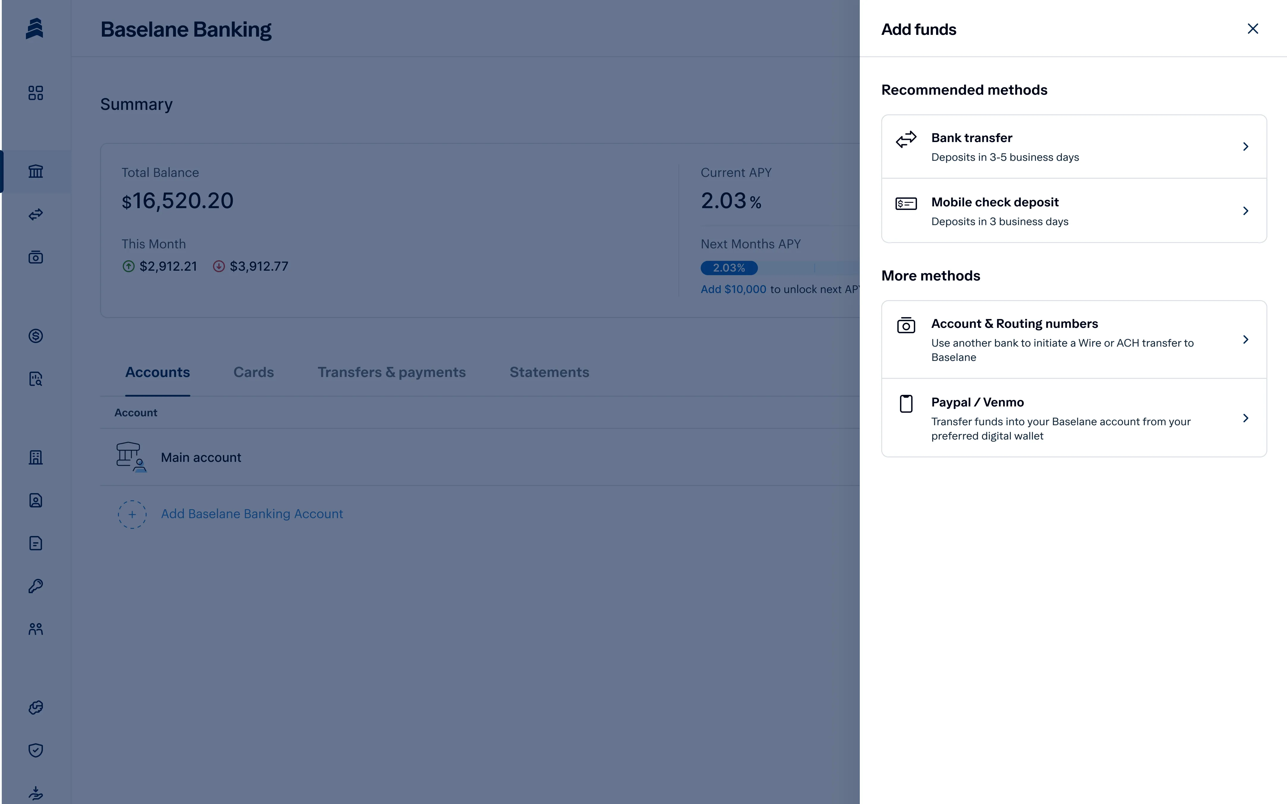Click the green up-arrow icon beside $2,912.21
1287x804 pixels.
click(129, 267)
